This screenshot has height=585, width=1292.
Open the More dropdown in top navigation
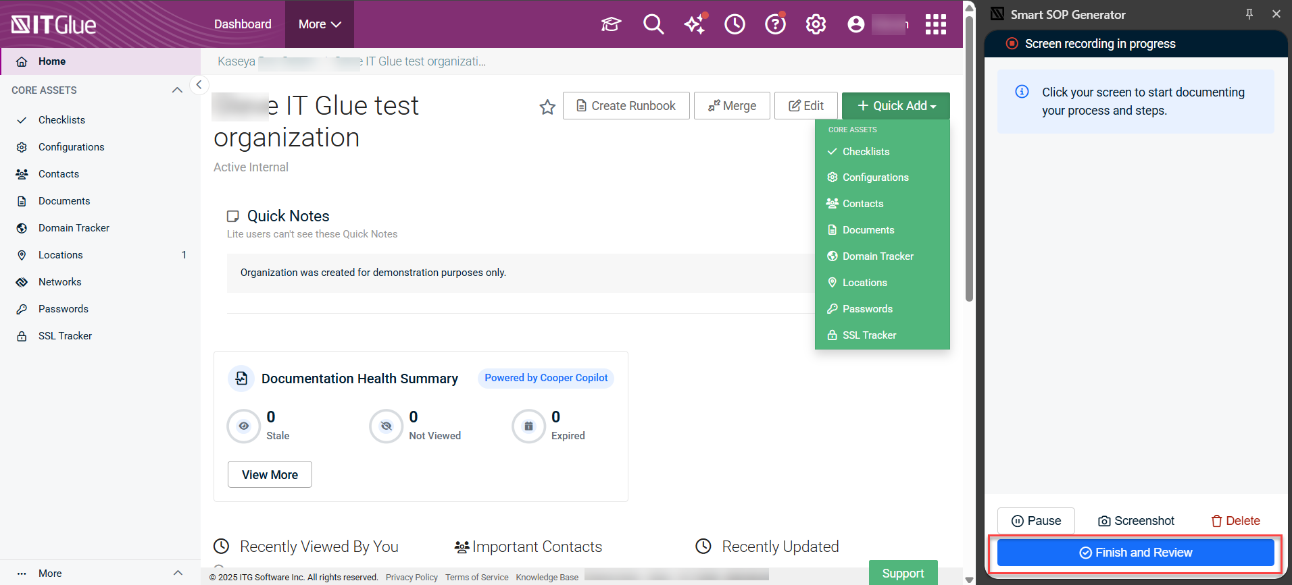pyautogui.click(x=320, y=24)
